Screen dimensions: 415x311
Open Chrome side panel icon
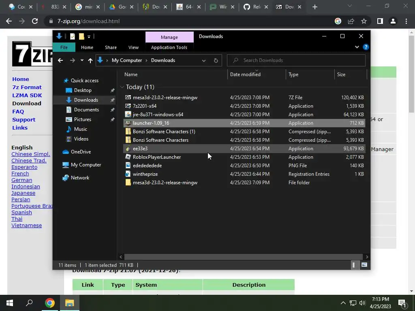380,21
